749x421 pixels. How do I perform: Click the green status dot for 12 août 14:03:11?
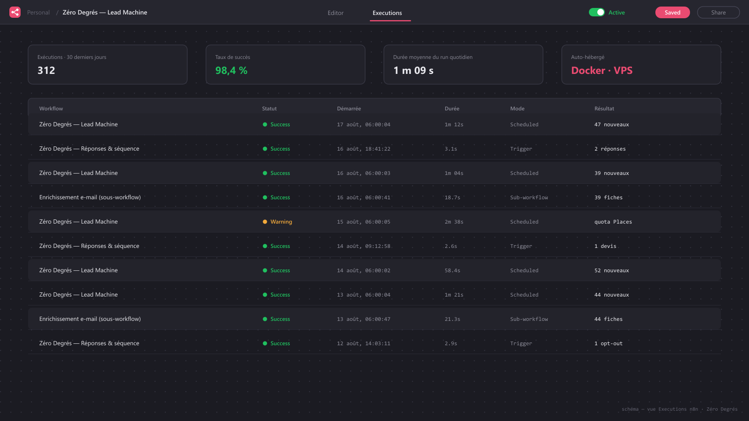(265, 343)
